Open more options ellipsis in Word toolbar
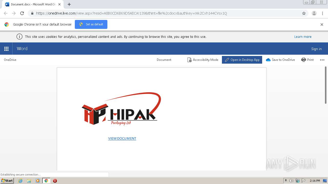Screen dimensions: 328x184 (x=322, y=60)
